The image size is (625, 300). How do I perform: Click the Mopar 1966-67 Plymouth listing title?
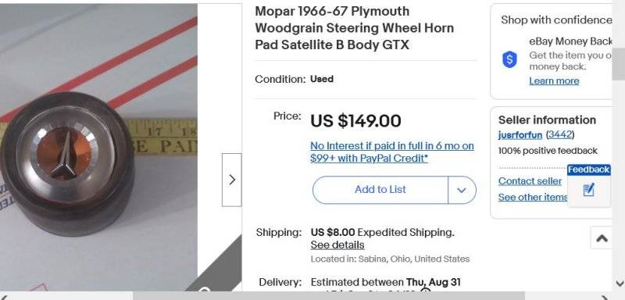pos(355,28)
